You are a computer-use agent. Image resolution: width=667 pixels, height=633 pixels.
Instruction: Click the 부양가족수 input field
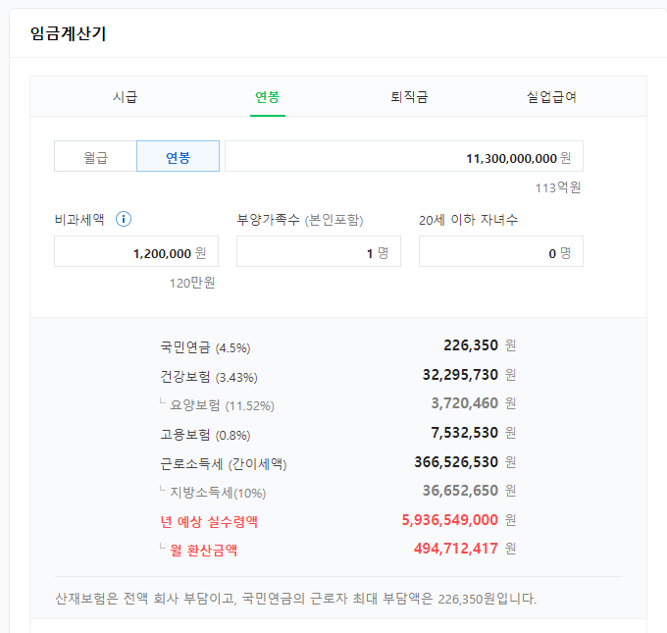[318, 252]
